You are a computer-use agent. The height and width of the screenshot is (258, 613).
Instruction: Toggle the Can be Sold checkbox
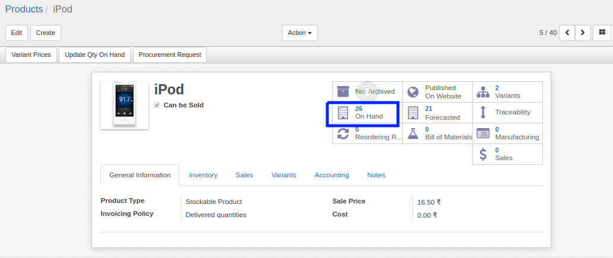(157, 106)
